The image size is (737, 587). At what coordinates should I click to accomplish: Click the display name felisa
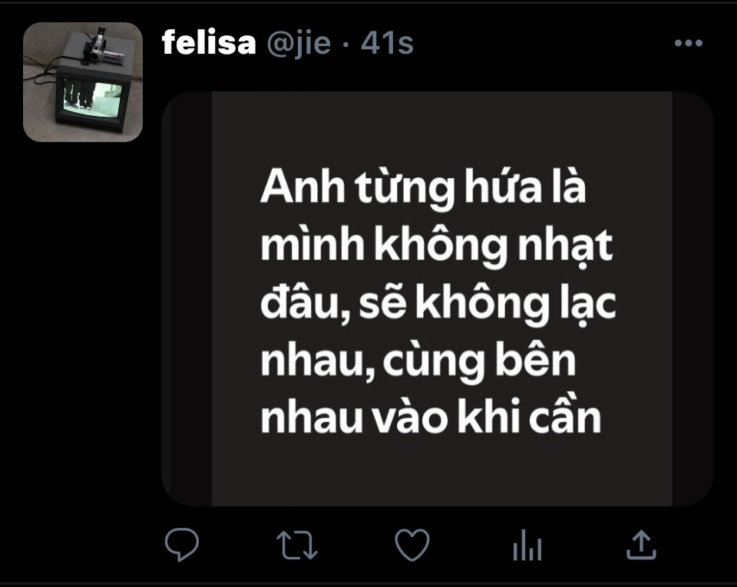[x=209, y=43]
